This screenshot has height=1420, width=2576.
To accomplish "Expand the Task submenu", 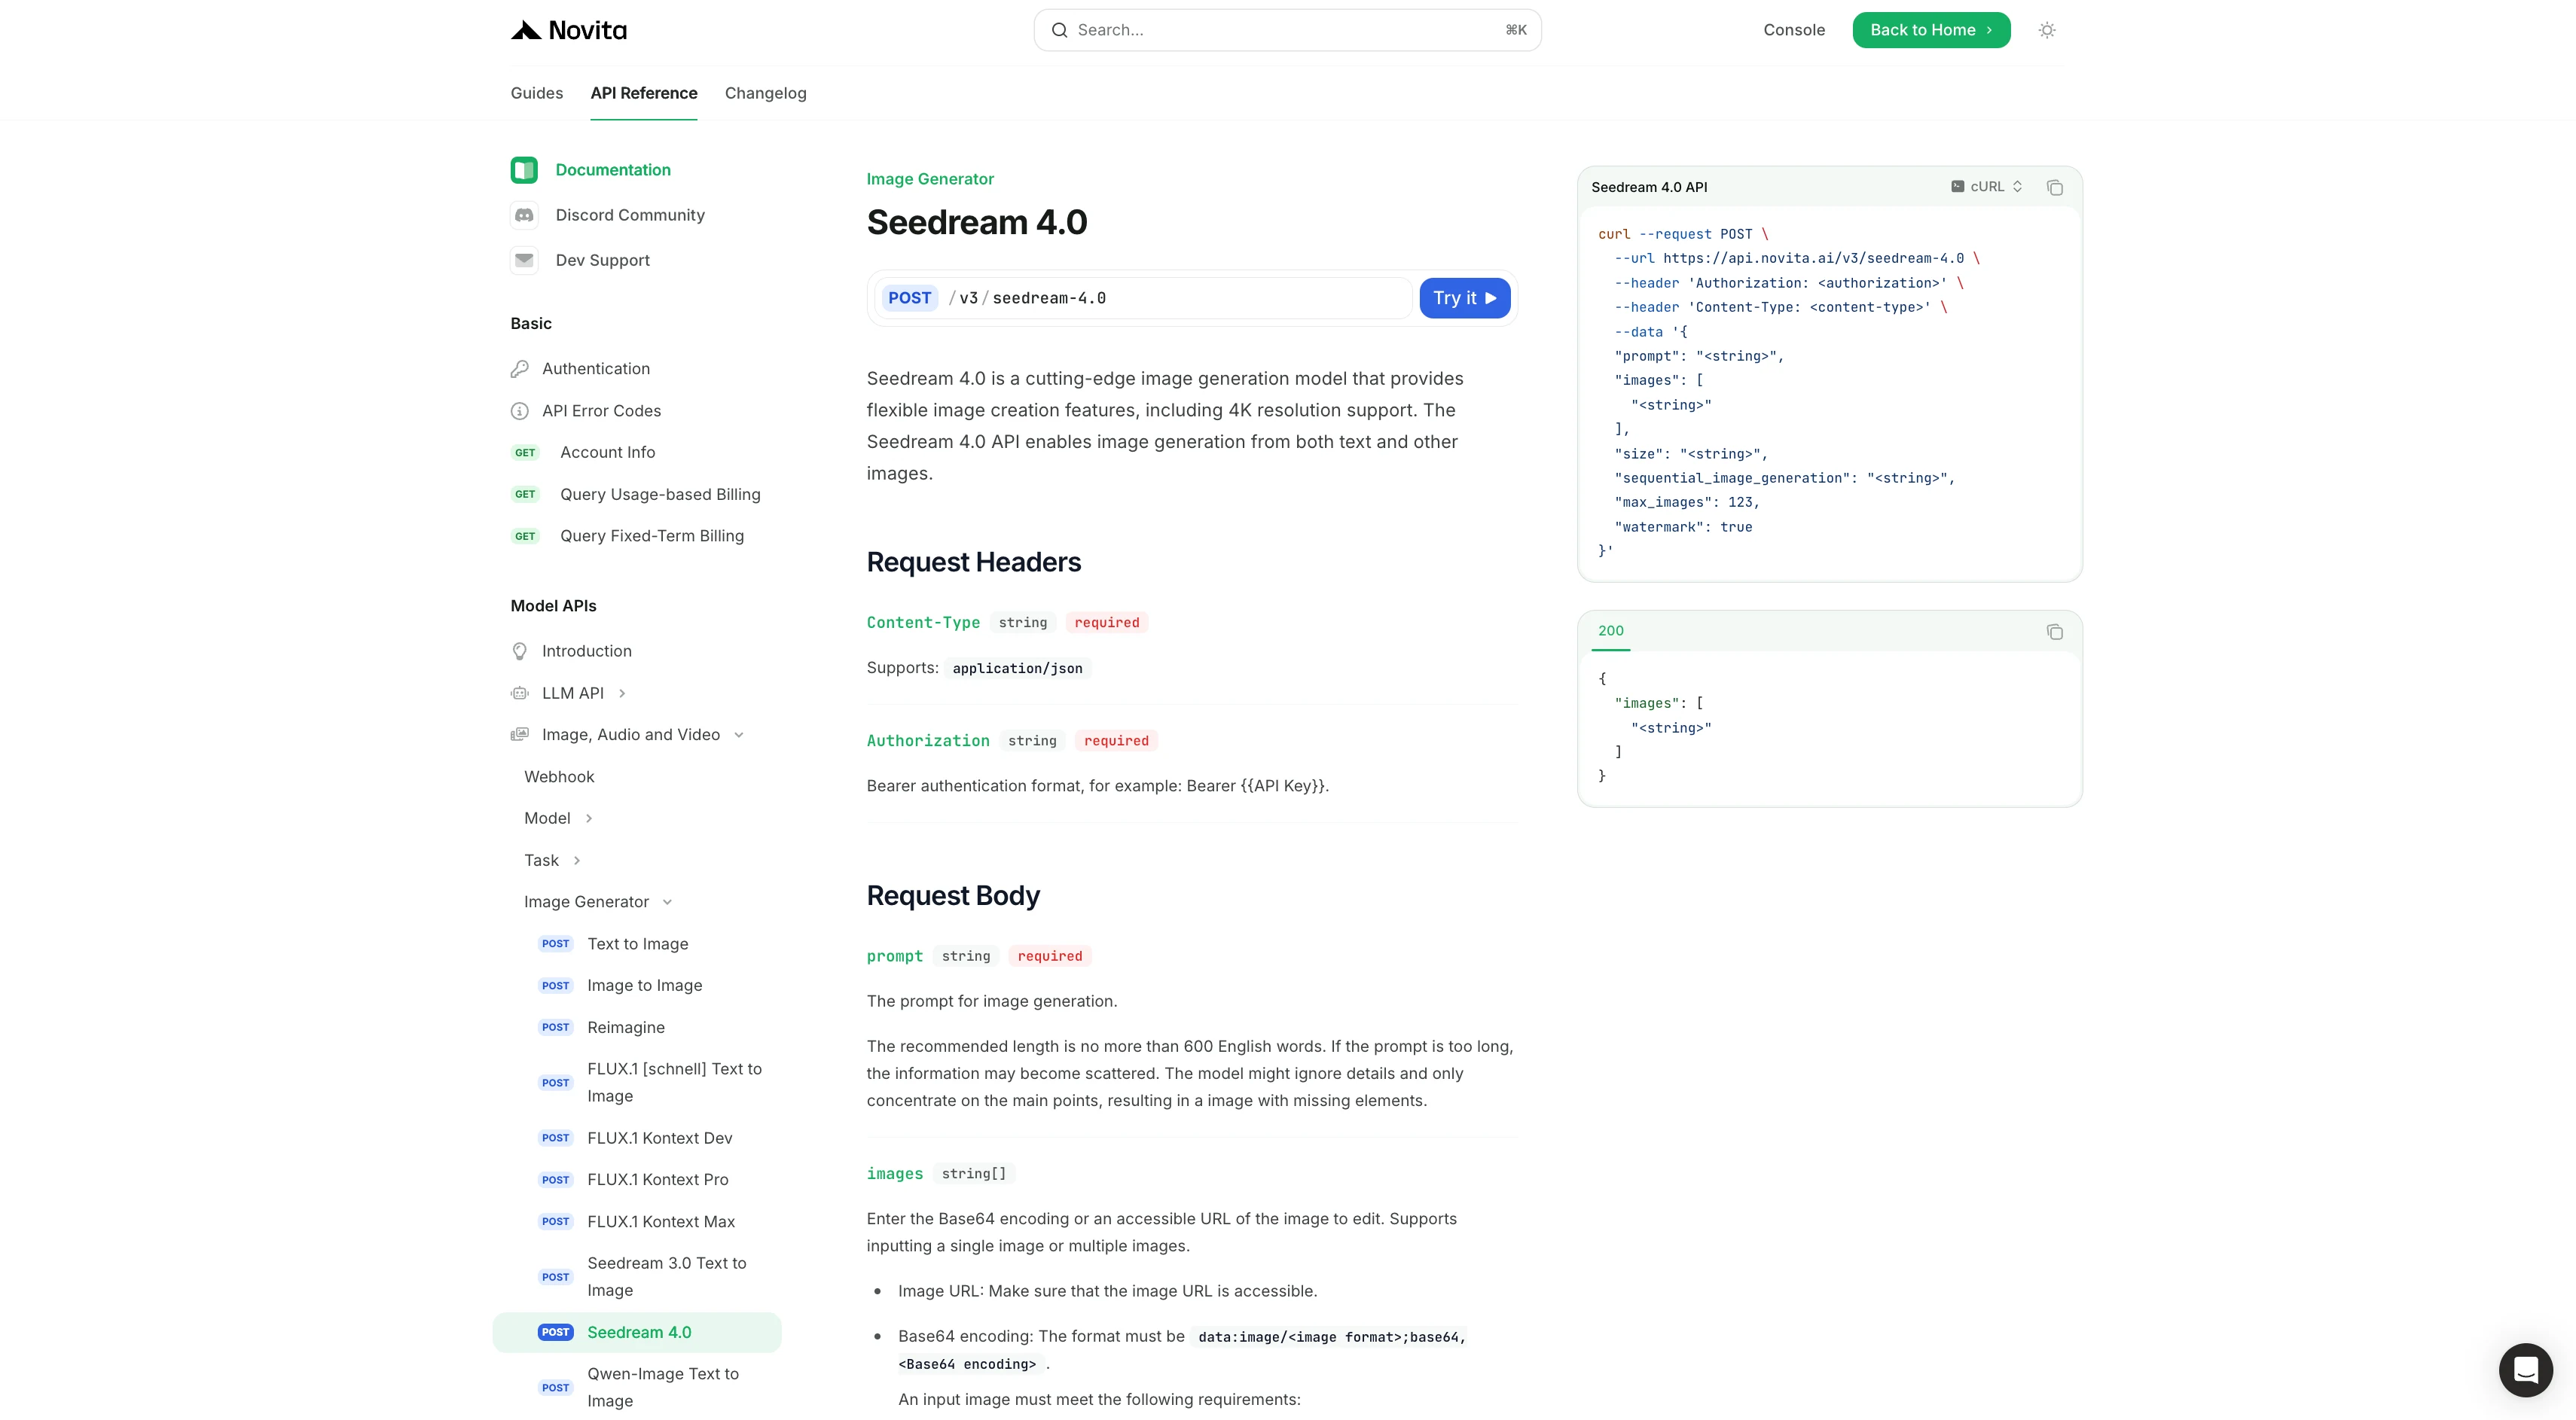I will [577, 861].
